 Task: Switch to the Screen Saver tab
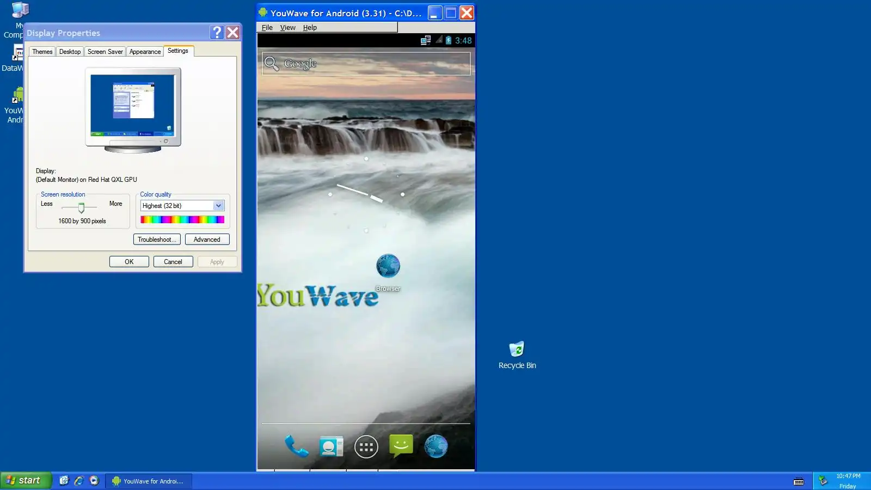(105, 52)
